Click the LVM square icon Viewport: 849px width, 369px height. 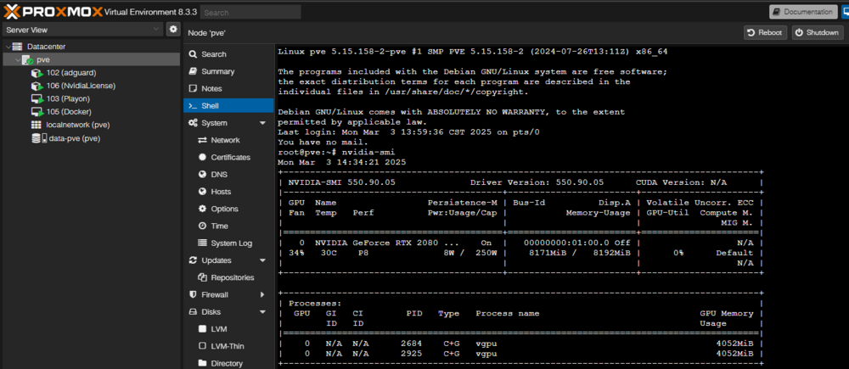click(203, 329)
